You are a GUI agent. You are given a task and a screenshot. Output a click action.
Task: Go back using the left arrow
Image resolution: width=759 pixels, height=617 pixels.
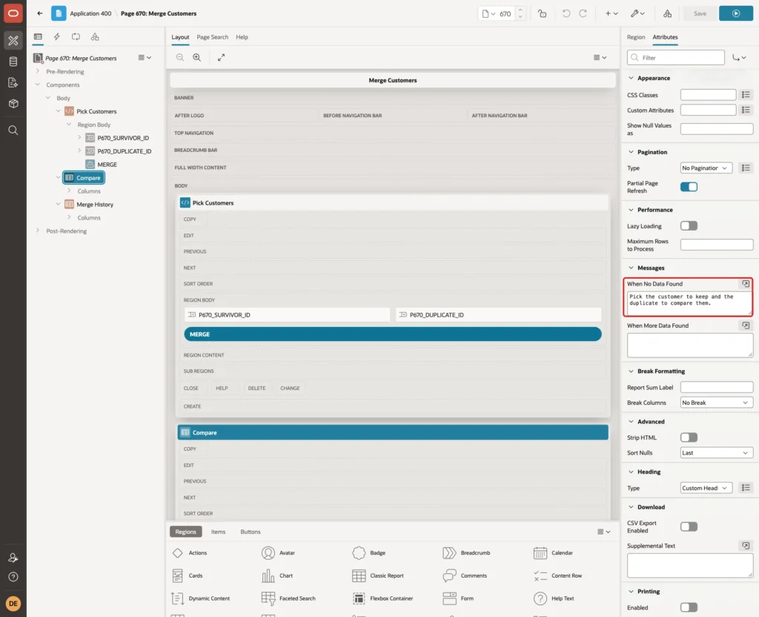coord(40,13)
